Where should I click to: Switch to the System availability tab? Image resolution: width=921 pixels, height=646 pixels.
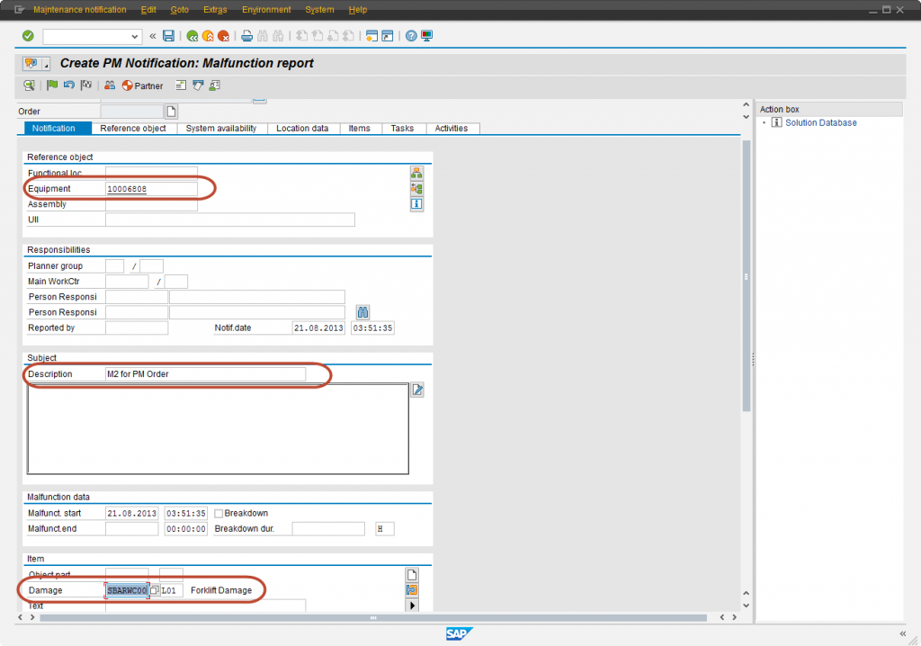click(221, 129)
